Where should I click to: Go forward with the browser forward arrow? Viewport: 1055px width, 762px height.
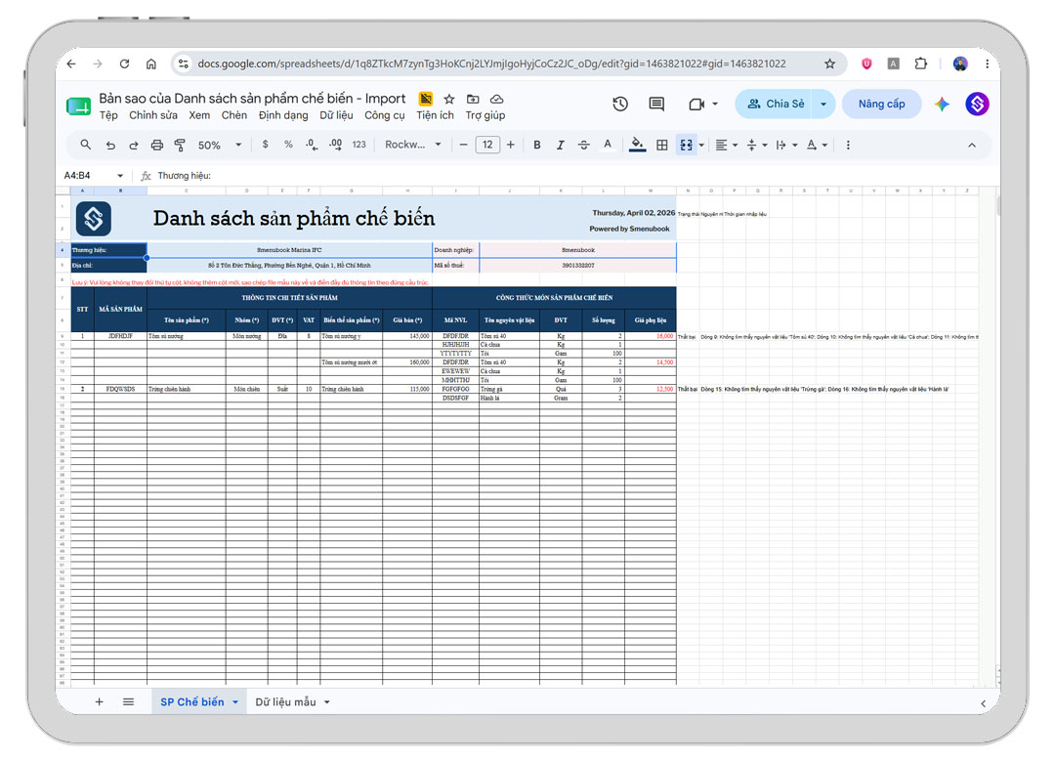[99, 63]
